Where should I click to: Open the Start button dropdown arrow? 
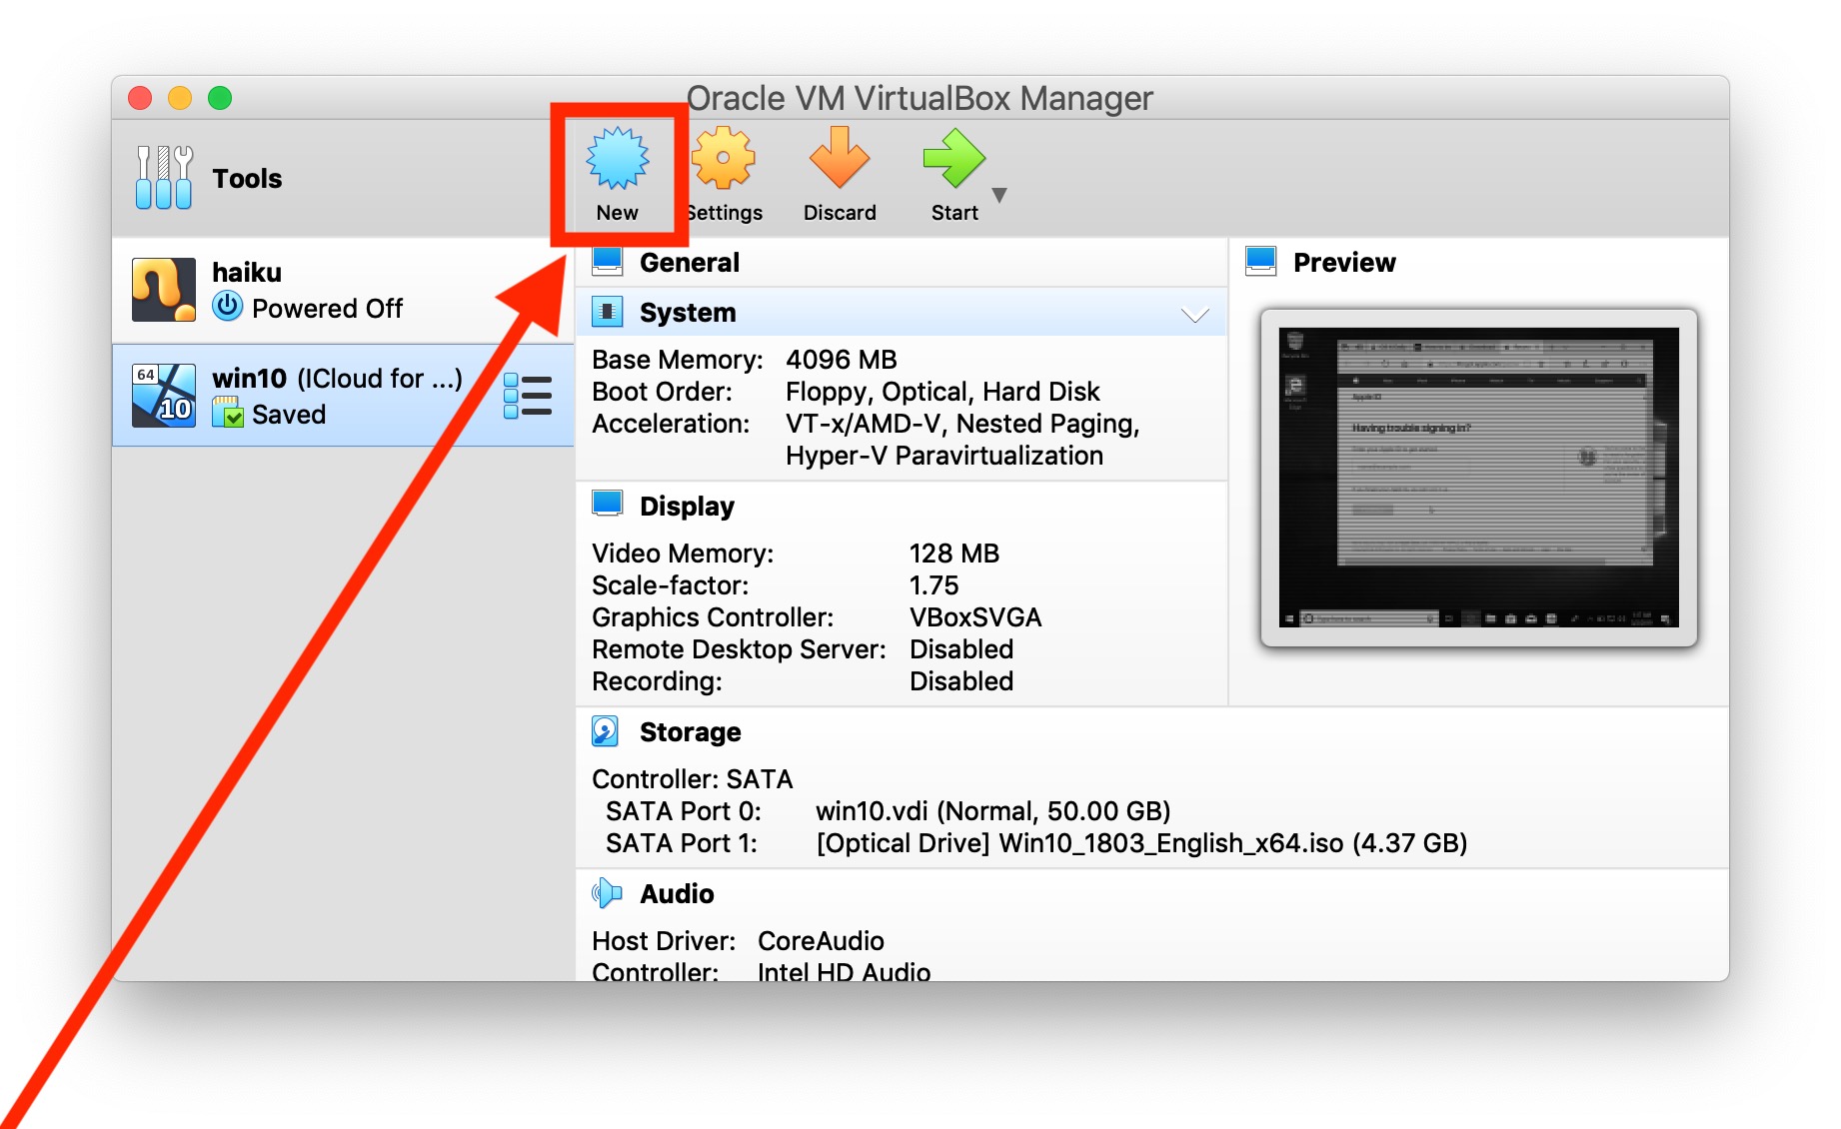click(999, 197)
